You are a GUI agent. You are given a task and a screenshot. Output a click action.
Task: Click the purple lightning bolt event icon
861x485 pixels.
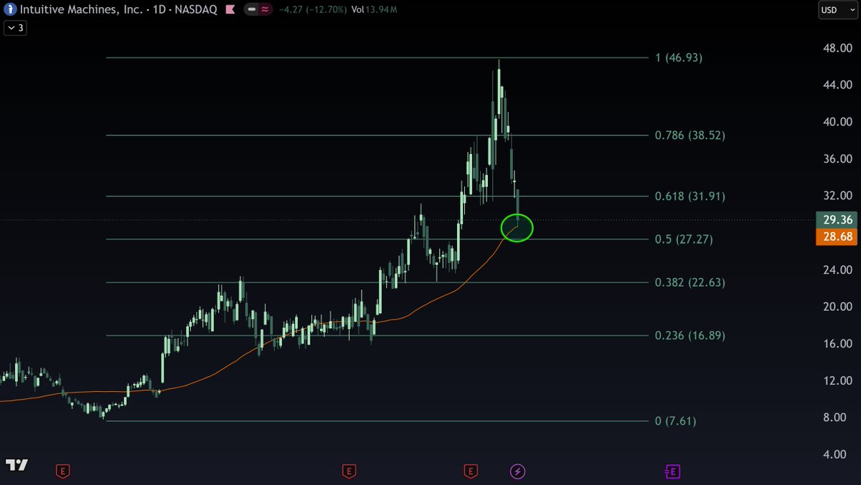[517, 471]
